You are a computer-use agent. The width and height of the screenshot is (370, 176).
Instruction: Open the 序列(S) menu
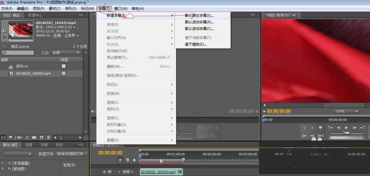coord(71,9)
